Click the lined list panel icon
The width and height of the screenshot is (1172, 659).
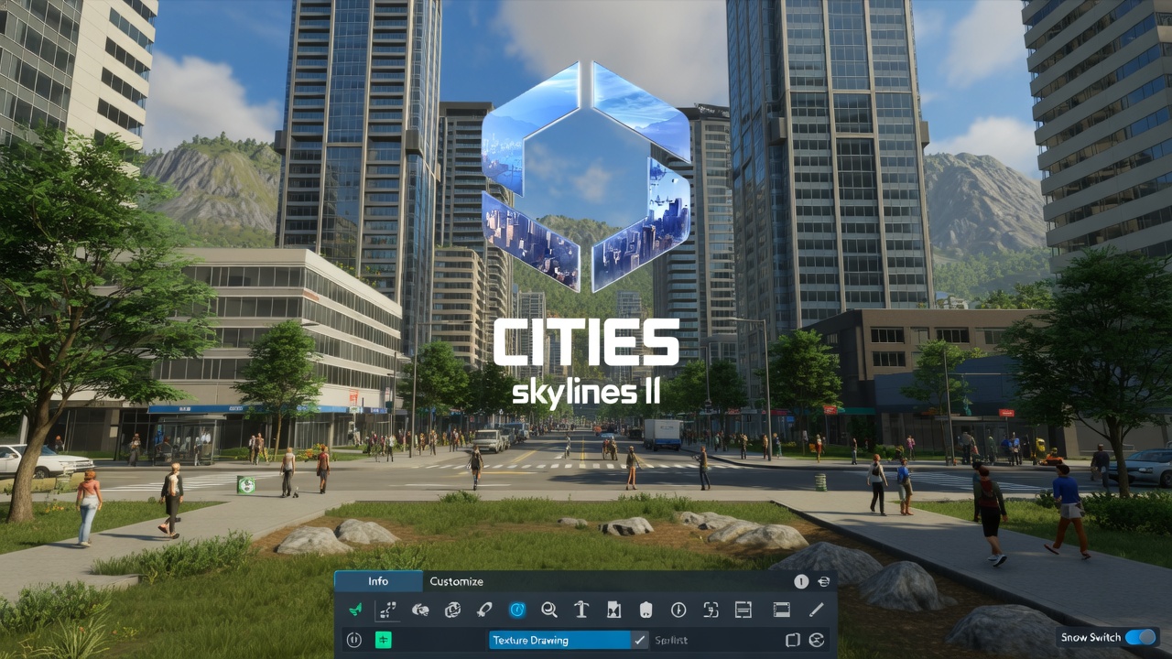pyautogui.click(x=743, y=610)
